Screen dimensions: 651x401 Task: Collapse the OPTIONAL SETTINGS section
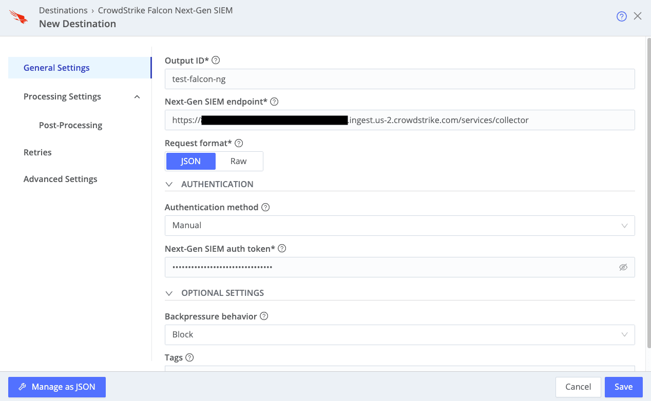point(169,293)
